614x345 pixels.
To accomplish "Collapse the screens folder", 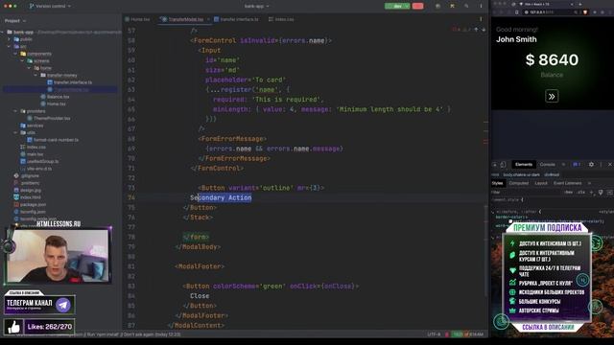I will point(22,60).
